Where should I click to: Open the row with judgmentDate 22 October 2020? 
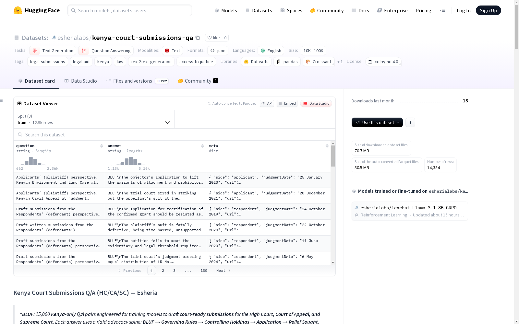(x=172, y=227)
